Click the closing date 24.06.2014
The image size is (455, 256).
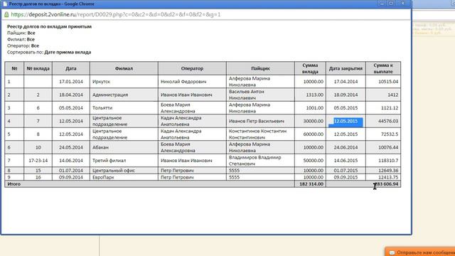point(346,147)
